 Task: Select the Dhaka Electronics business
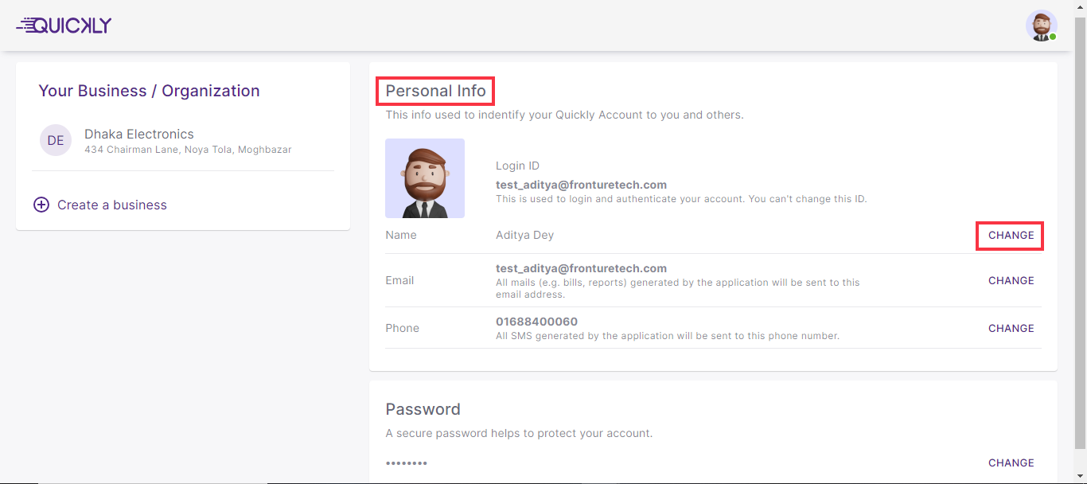click(139, 135)
